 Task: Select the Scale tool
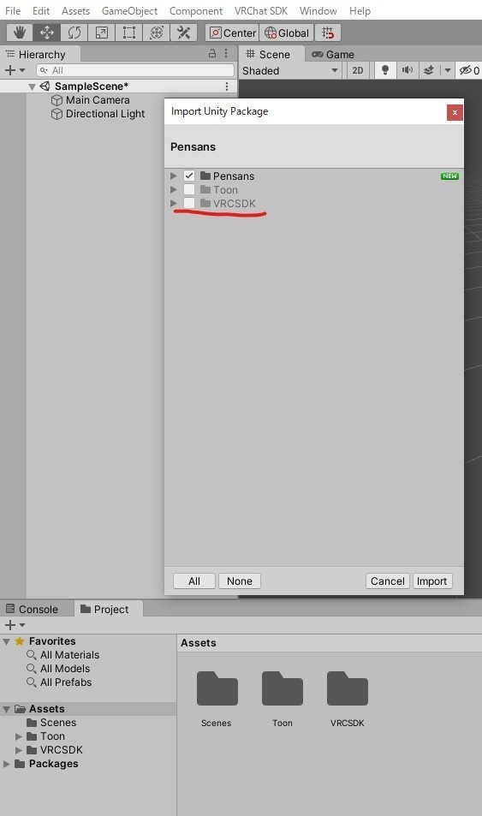tap(102, 33)
